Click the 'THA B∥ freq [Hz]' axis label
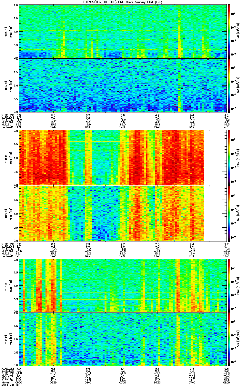242x387 pixels. click(8, 85)
